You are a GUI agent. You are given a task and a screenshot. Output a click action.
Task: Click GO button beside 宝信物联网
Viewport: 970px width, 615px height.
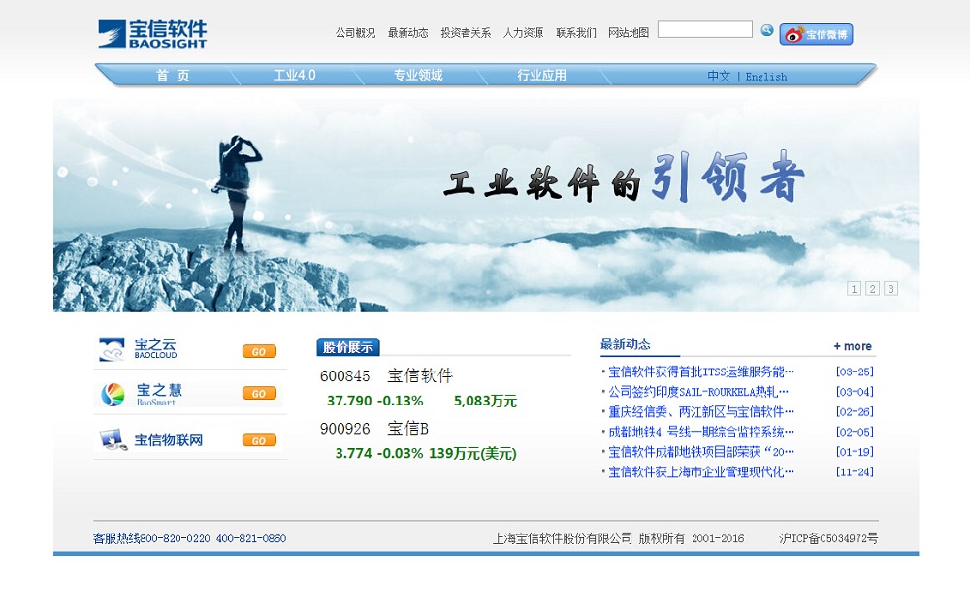pos(259,440)
